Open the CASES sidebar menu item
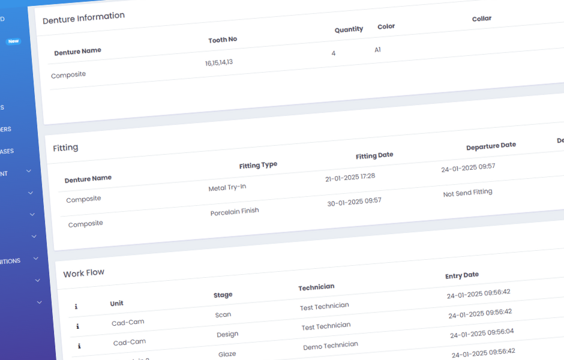 [x=7, y=151]
